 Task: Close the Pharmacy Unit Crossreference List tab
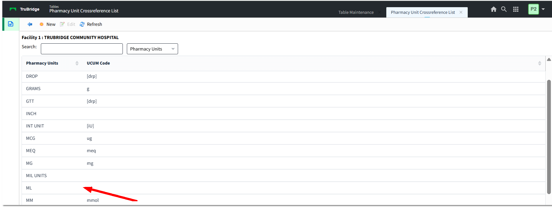[461, 12]
